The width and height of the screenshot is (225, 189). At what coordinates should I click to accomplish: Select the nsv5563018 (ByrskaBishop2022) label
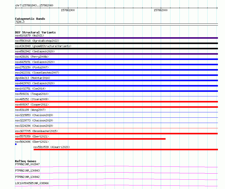tap(37, 41)
